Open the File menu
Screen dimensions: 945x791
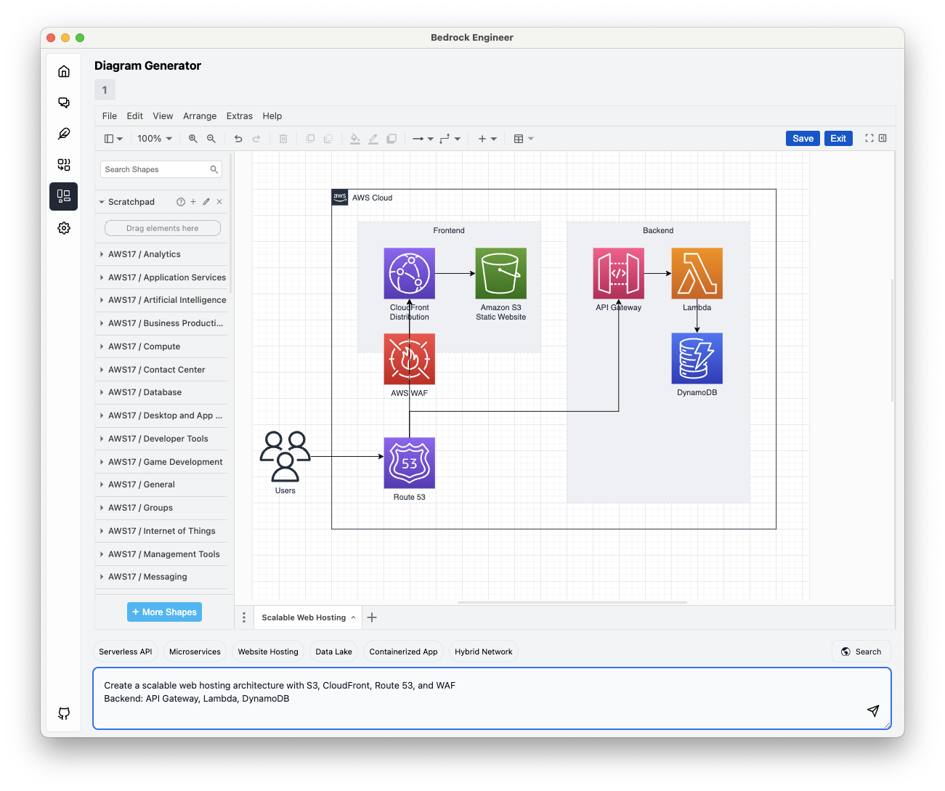[110, 116]
